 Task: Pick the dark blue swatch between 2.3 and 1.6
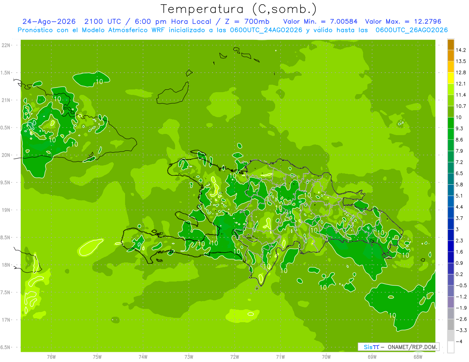451,246
